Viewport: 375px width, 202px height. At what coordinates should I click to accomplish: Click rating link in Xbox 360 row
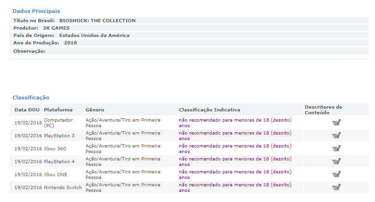point(235,148)
